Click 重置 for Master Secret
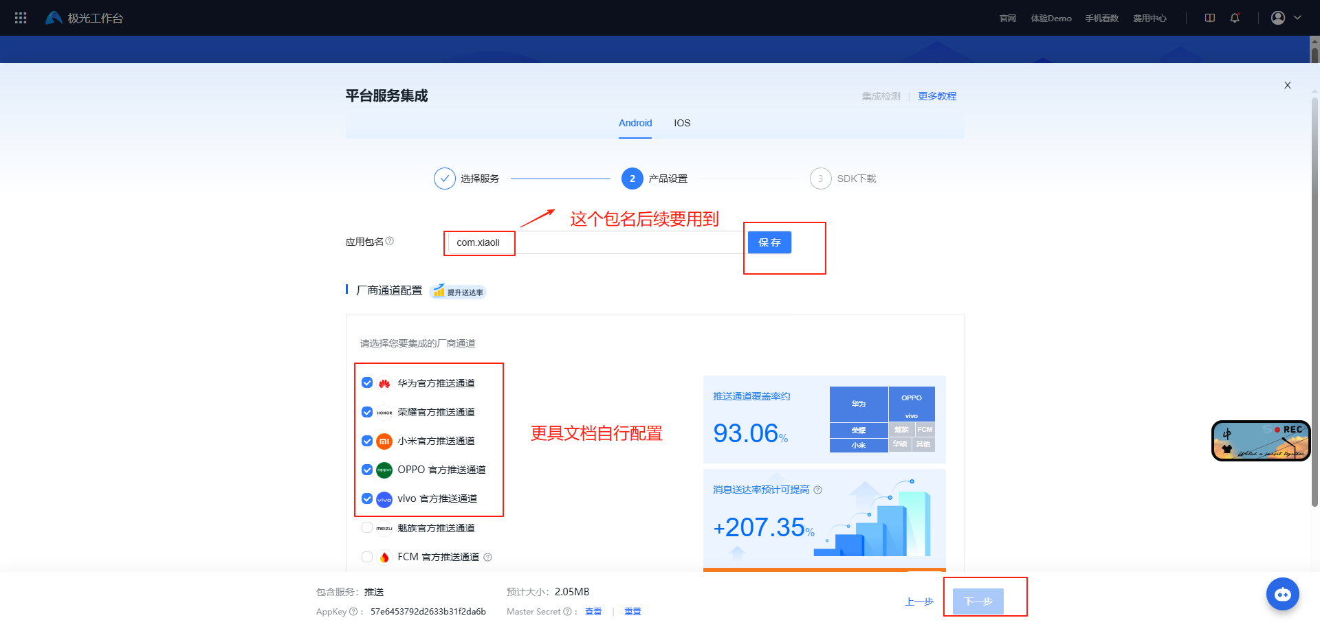The width and height of the screenshot is (1320, 631). click(632, 611)
